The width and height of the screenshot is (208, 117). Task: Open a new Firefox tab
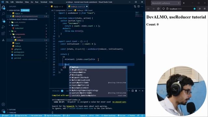(x=184, y=3)
